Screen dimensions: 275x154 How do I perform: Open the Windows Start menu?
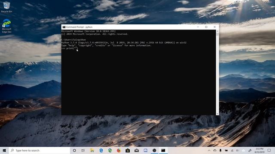click(x=4, y=150)
